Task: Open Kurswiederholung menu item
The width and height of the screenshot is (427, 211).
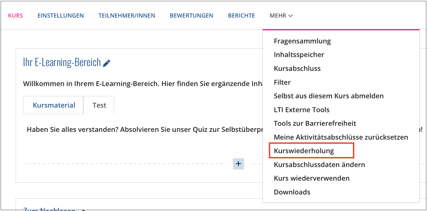Action: tap(304, 151)
